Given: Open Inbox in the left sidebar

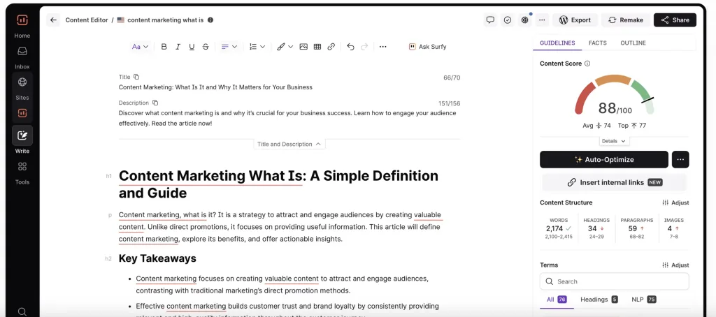Looking at the screenshot, I should click(22, 57).
